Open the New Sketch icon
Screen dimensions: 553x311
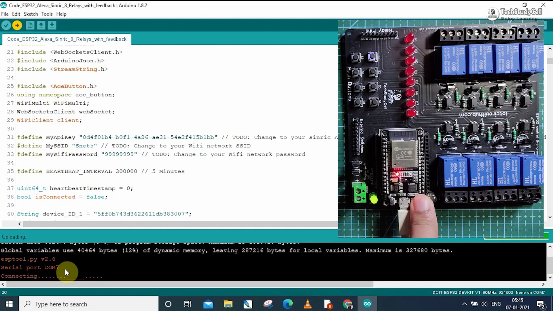coord(30,25)
